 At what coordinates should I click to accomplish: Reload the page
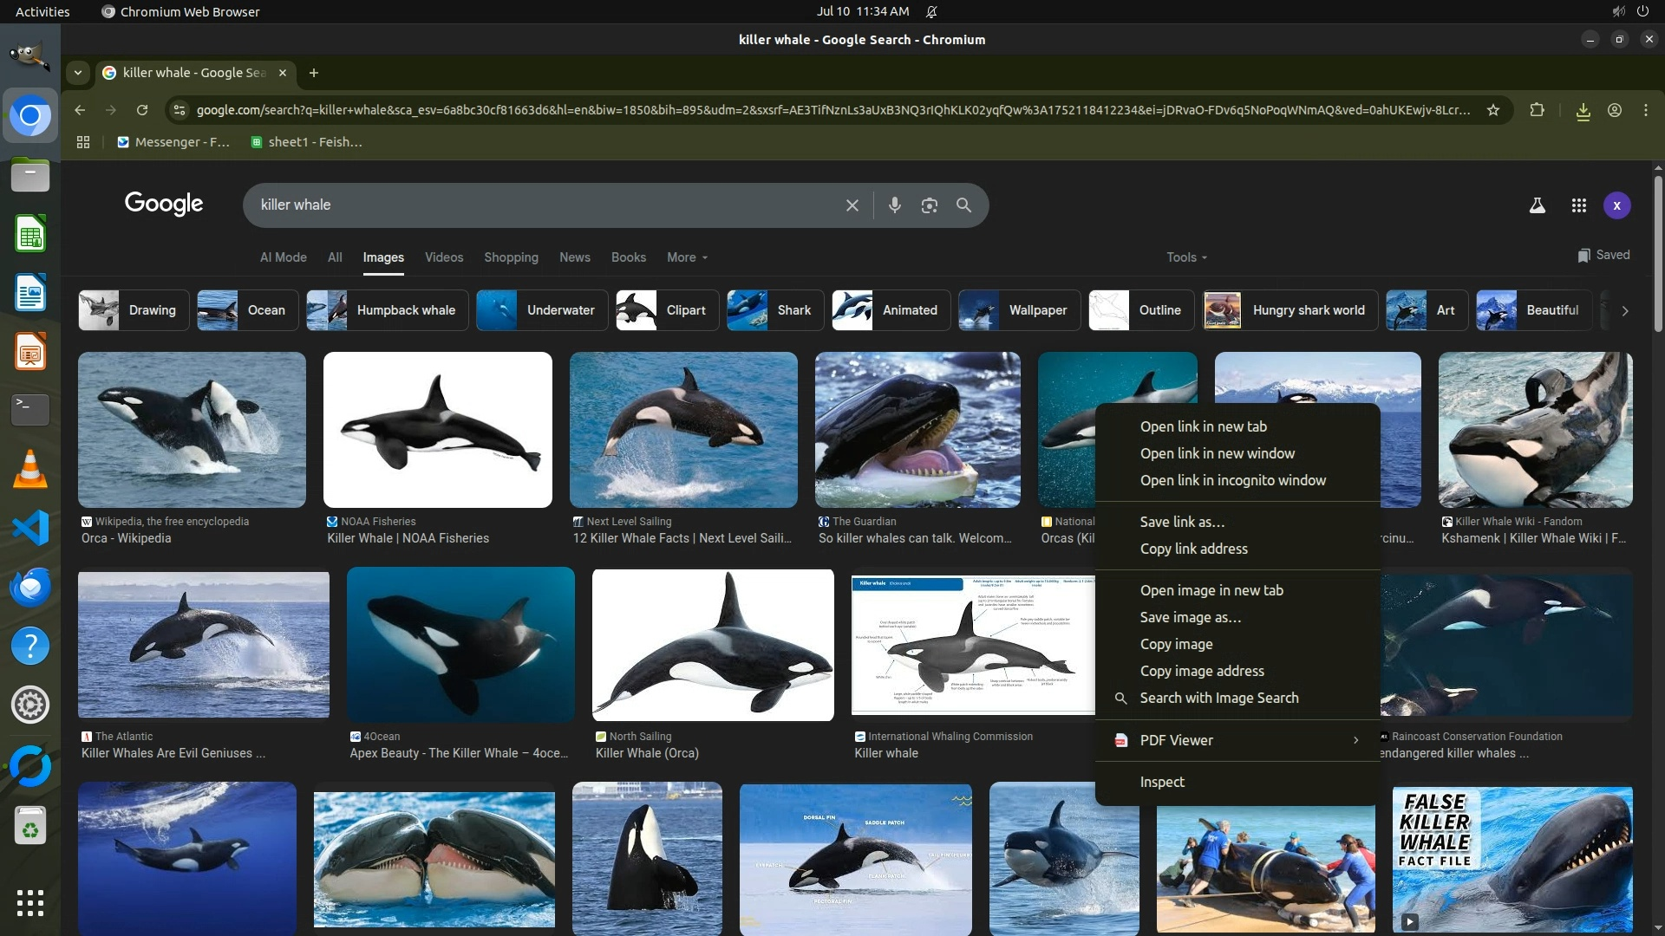pyautogui.click(x=142, y=110)
